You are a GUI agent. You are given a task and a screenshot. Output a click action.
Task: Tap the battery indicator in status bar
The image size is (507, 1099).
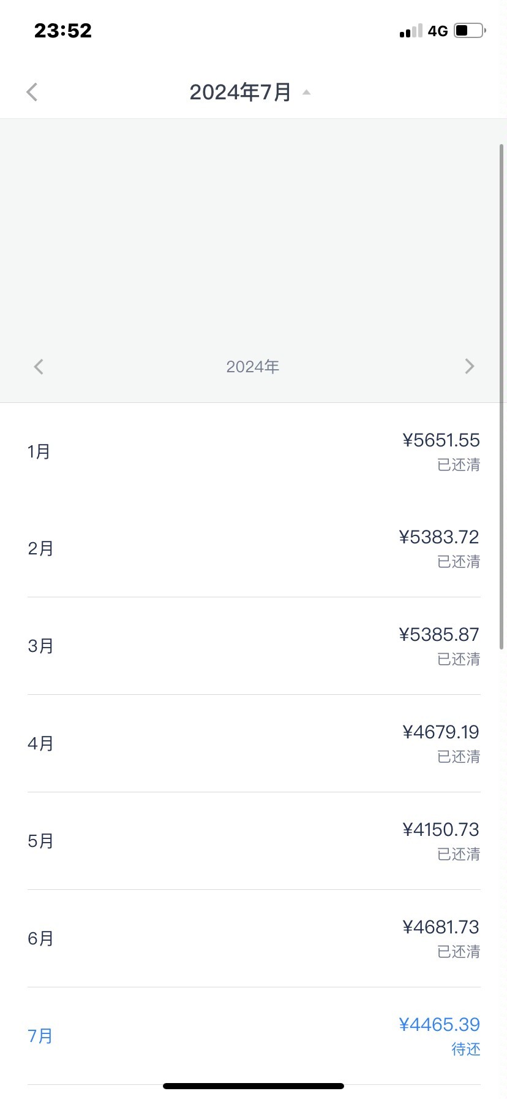pyautogui.click(x=470, y=31)
